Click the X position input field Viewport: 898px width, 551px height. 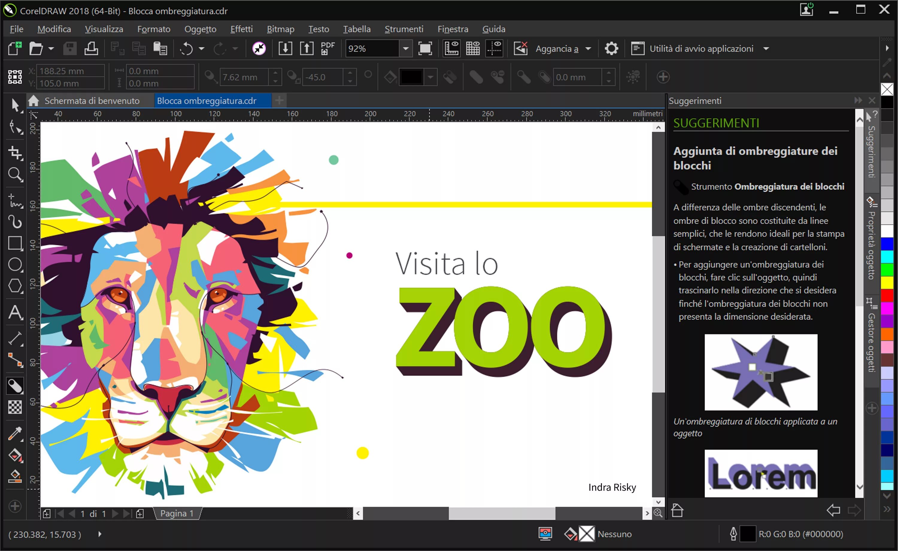click(x=70, y=71)
